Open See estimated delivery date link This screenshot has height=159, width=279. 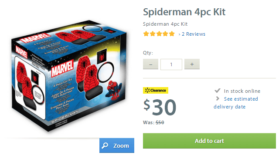click(x=235, y=103)
